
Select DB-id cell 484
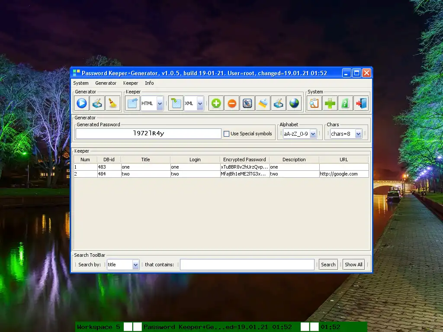click(x=109, y=174)
